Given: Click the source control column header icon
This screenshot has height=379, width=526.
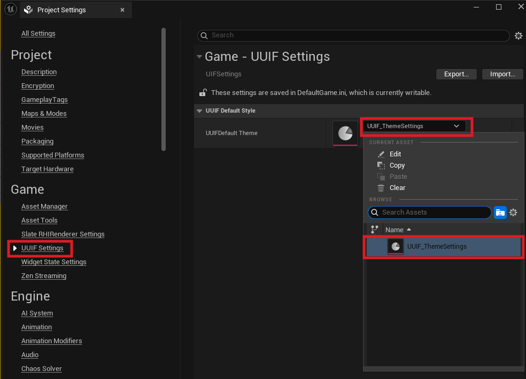Looking at the screenshot, I should pyautogui.click(x=374, y=230).
